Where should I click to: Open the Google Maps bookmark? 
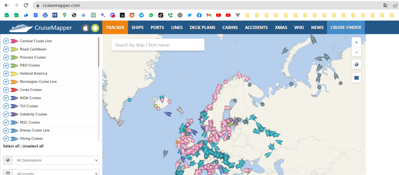tap(64, 15)
